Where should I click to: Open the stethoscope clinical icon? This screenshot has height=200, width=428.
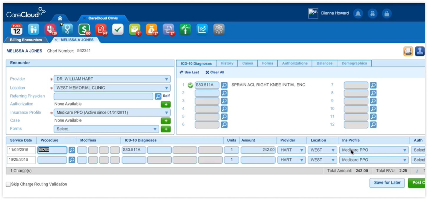pos(67,29)
